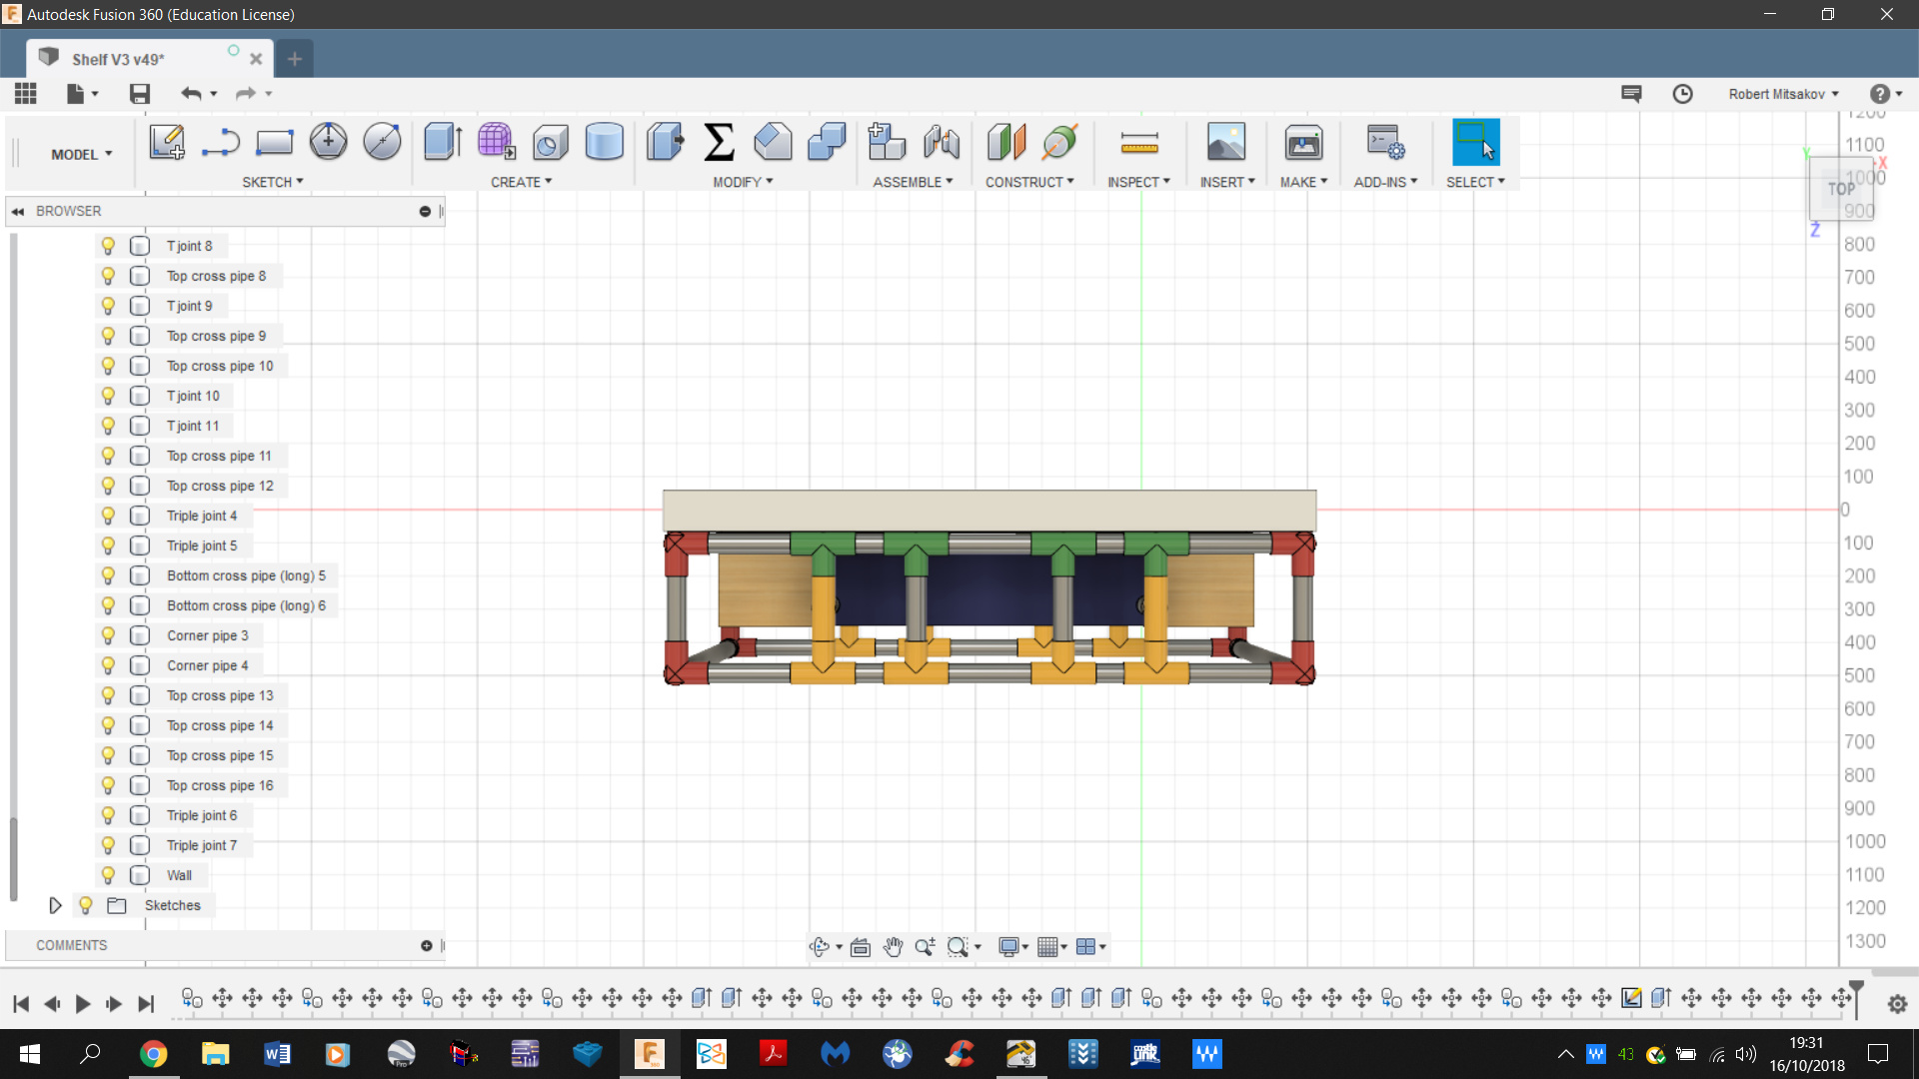
Task: Open the 3D Print make tool
Action: 1303,142
